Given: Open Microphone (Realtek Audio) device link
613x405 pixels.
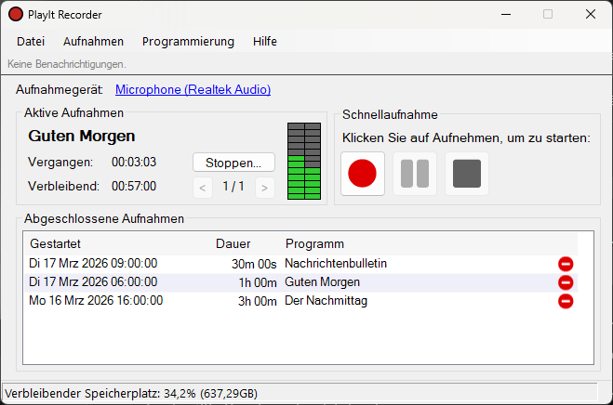Looking at the screenshot, I should pos(193,90).
